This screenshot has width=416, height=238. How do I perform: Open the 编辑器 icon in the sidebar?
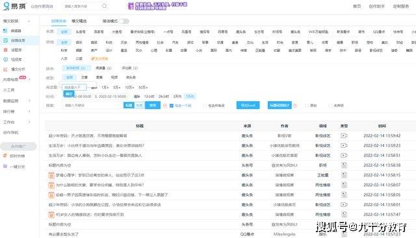coord(5,30)
